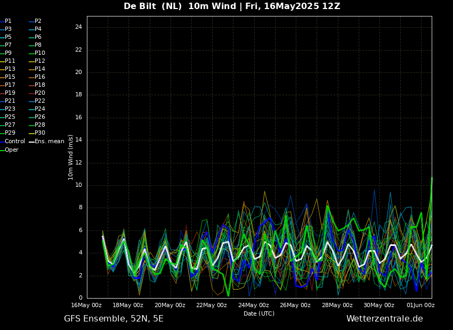
Task: Select the P15 legend entry
Action: coord(8,77)
